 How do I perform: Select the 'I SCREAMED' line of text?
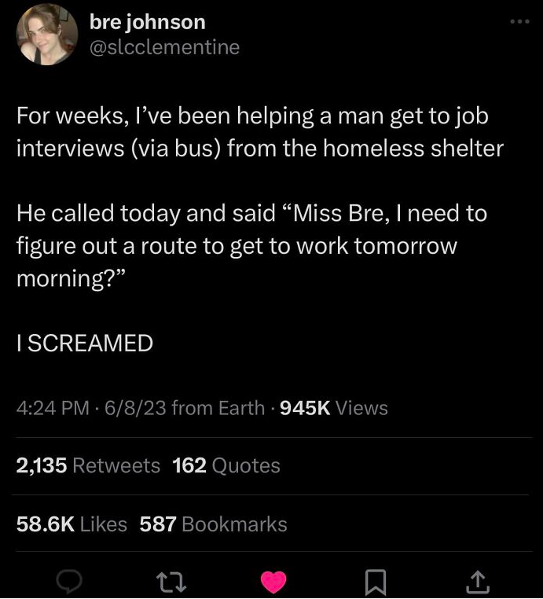(x=85, y=343)
